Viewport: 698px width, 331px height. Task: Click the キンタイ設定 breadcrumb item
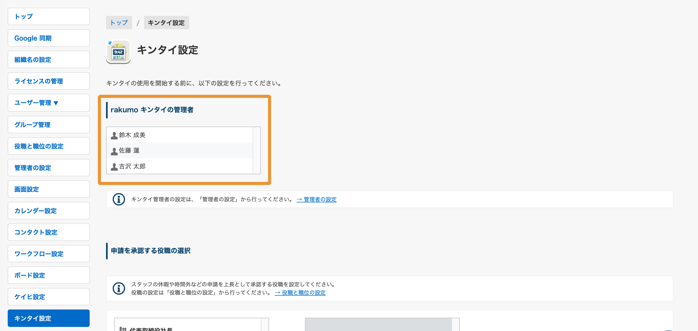[166, 23]
